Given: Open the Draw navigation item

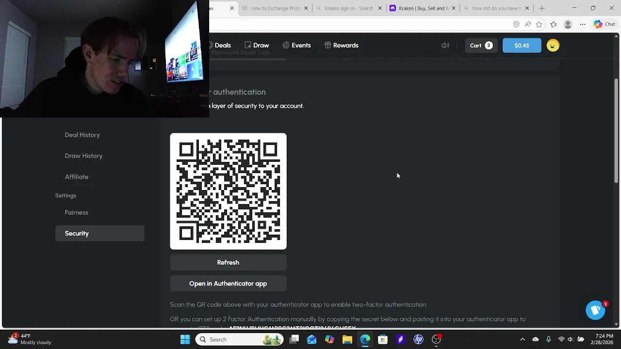Looking at the screenshot, I should (x=257, y=45).
